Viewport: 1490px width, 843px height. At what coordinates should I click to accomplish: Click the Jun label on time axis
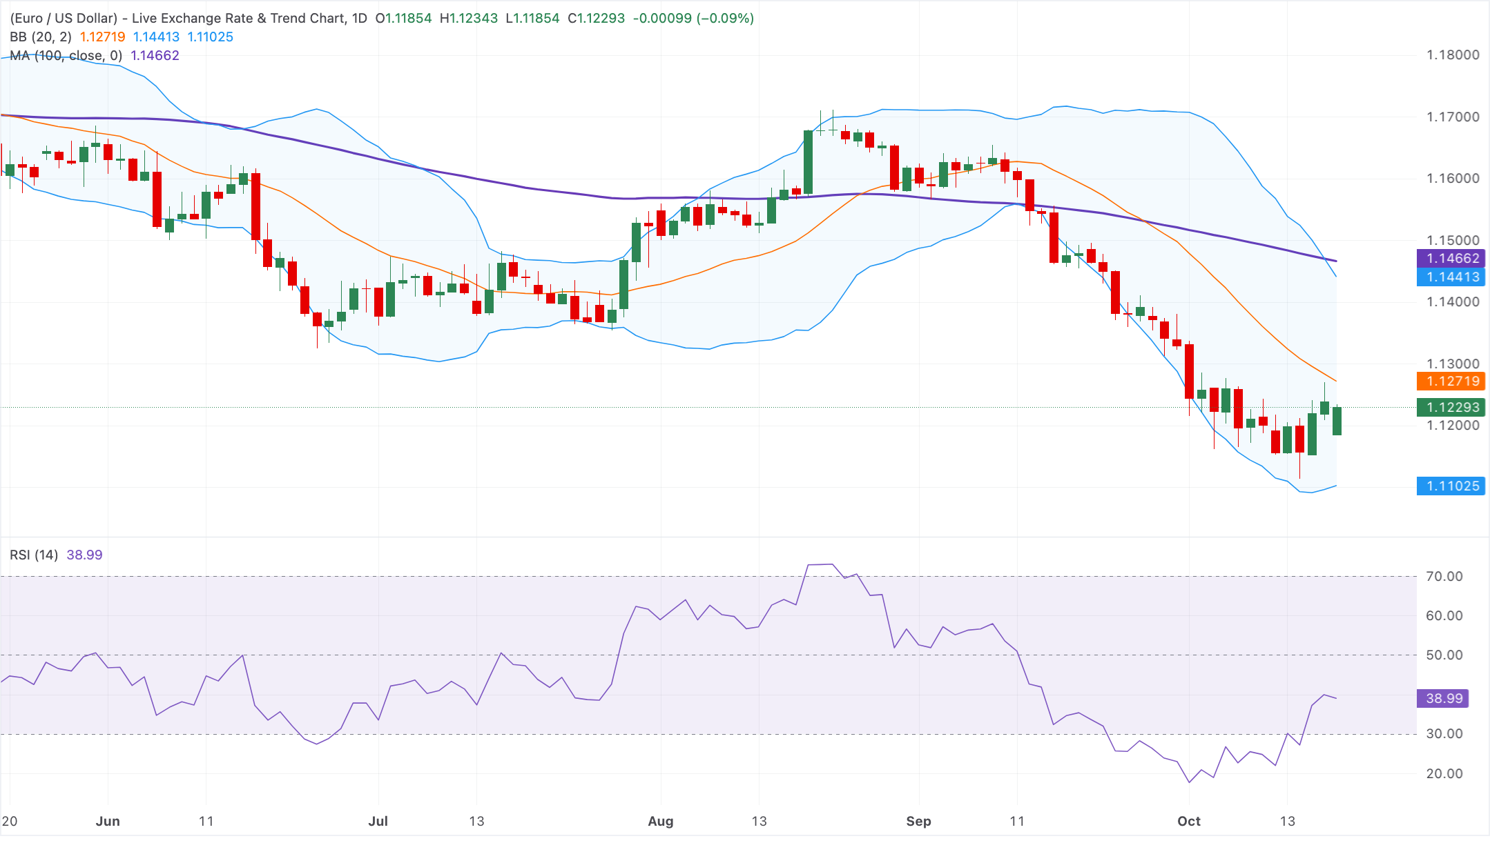tap(108, 821)
